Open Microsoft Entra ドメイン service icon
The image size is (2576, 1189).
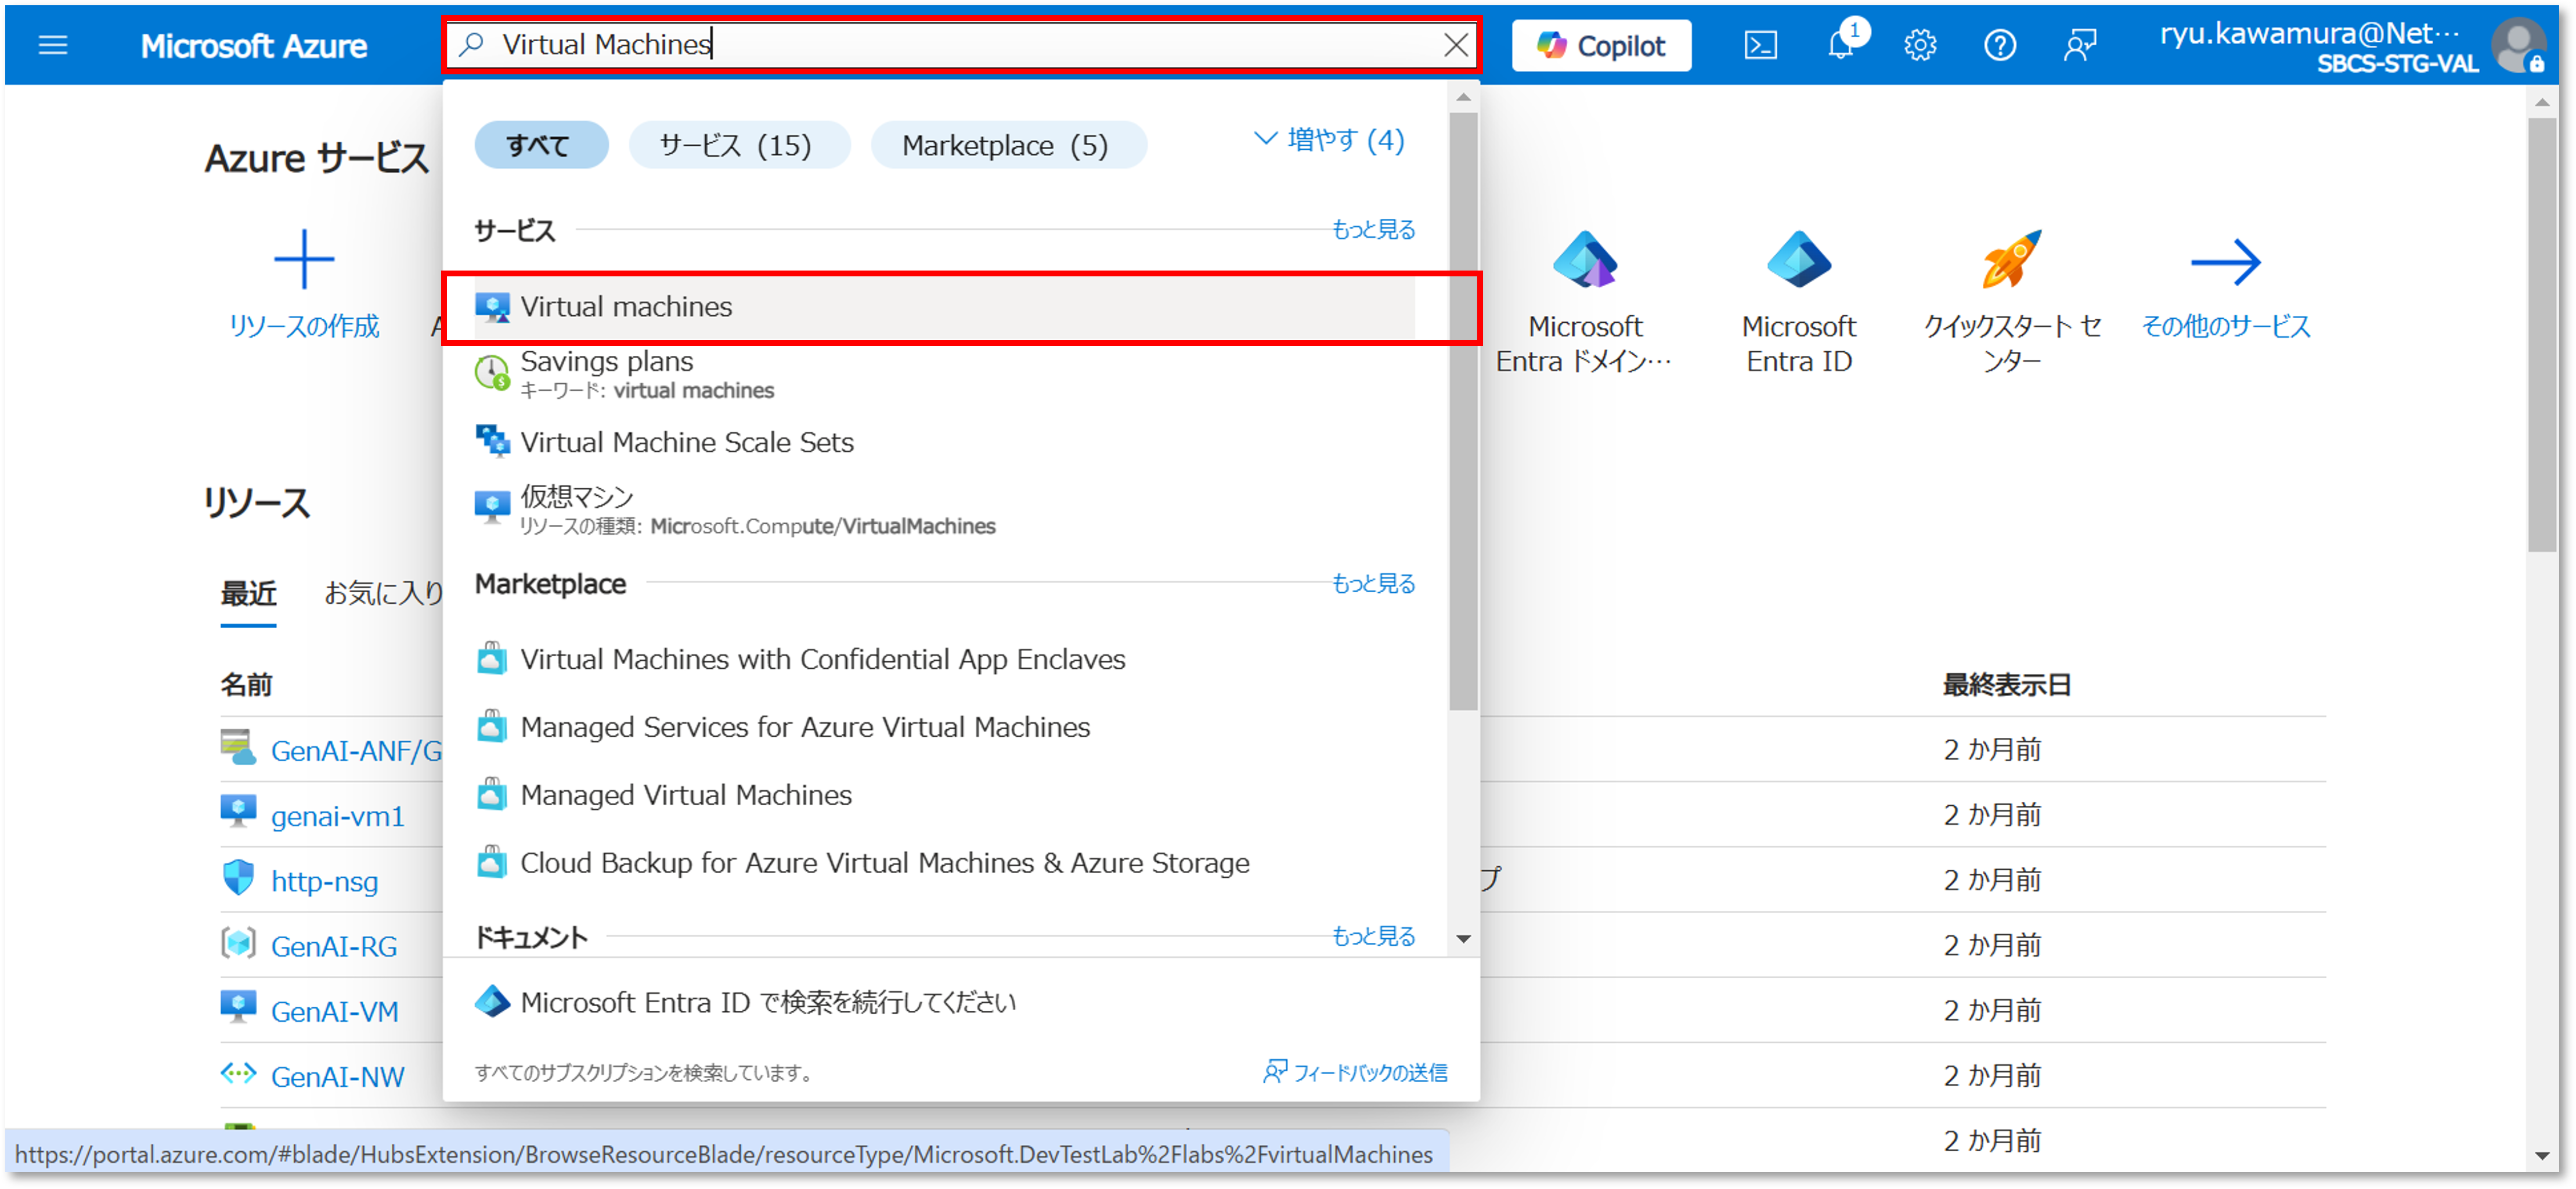[x=1585, y=259]
